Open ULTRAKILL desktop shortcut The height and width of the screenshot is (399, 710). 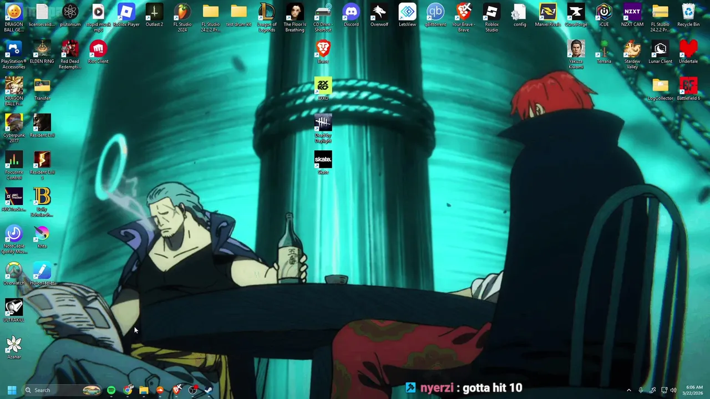pos(14,311)
